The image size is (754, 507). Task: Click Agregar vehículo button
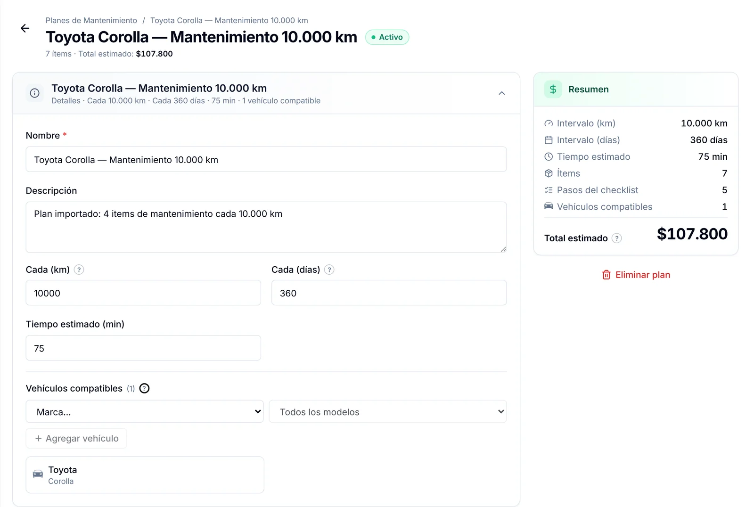click(x=76, y=438)
